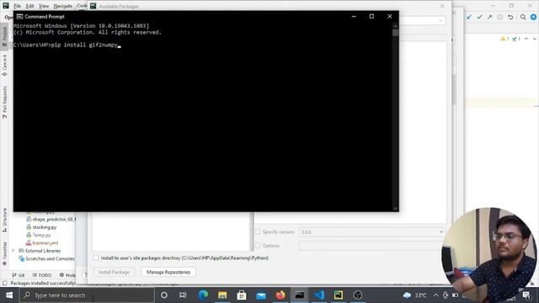This screenshot has width=539, height=303.
Task: Open Favorites tool window sidebar tab
Action: tap(4, 253)
